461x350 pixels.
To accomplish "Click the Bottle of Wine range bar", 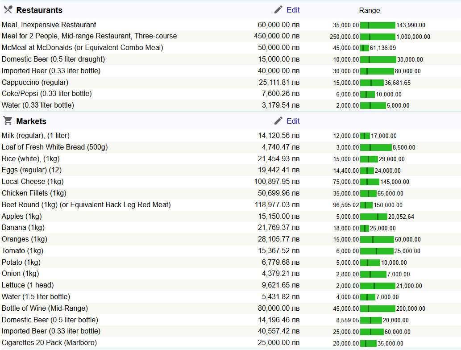I will click(x=378, y=308).
